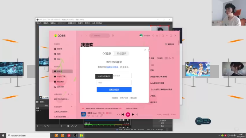Switch to the QQ登录 tab
This screenshot has width=246, height=138.
[x=107, y=53]
